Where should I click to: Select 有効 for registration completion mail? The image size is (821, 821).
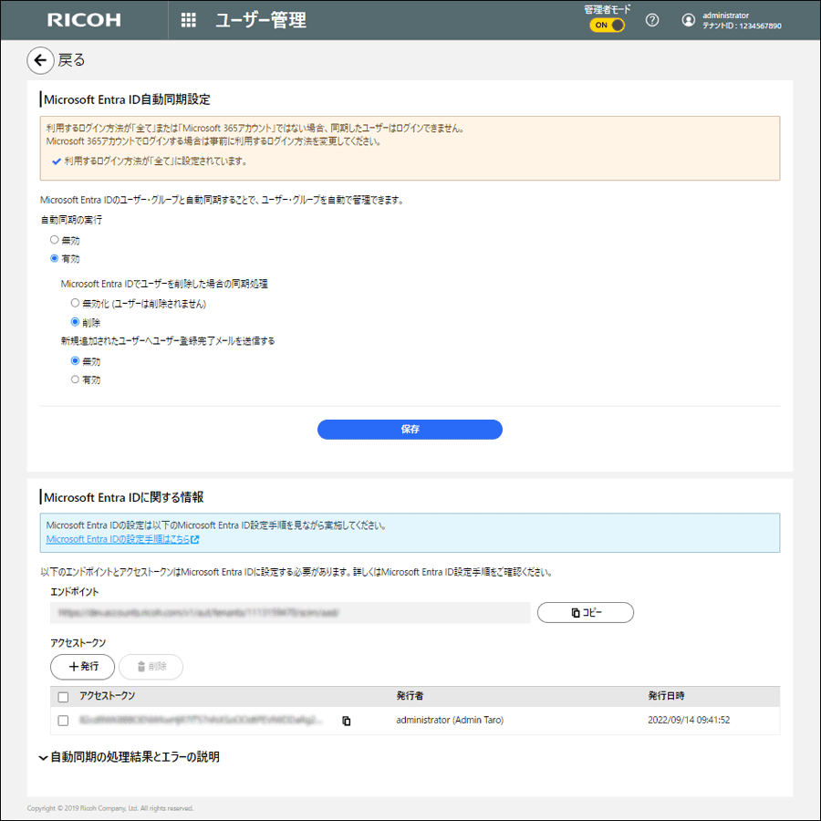coord(76,379)
